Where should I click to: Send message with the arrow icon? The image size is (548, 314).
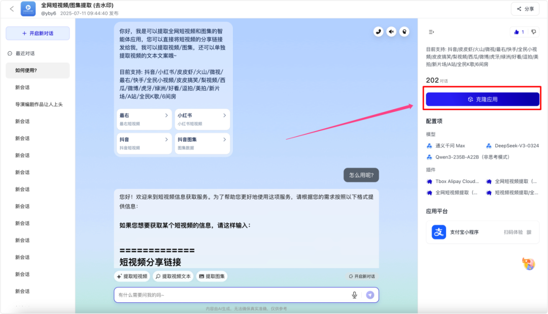370,295
